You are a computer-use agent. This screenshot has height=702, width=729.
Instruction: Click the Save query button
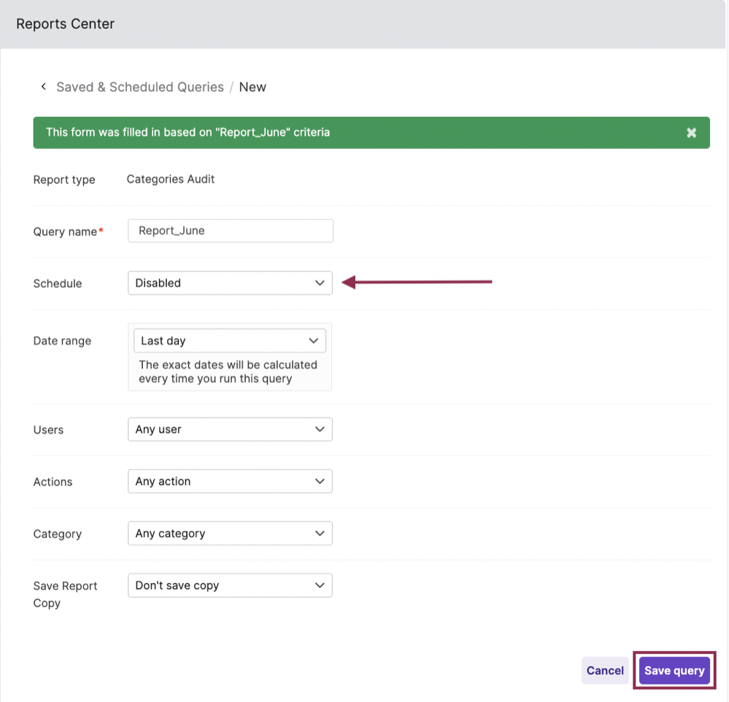(674, 671)
